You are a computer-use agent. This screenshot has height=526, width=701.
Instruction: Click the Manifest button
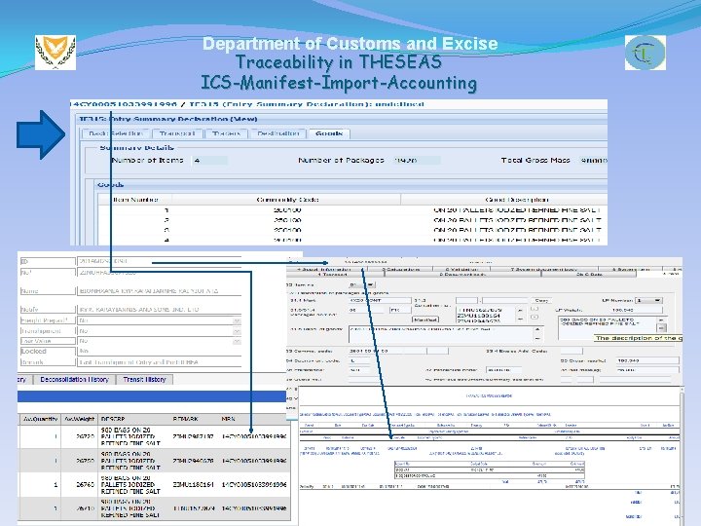(425, 319)
